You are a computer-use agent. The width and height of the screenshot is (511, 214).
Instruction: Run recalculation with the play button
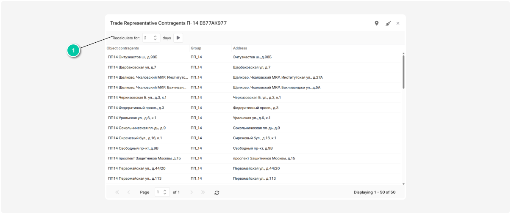point(178,38)
